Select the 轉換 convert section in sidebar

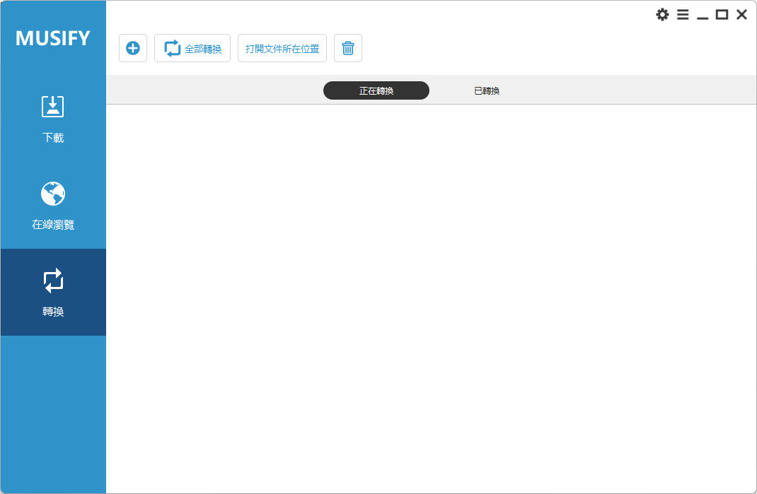click(53, 293)
